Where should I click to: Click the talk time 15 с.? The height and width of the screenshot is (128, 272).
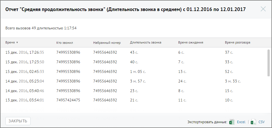[229, 91]
